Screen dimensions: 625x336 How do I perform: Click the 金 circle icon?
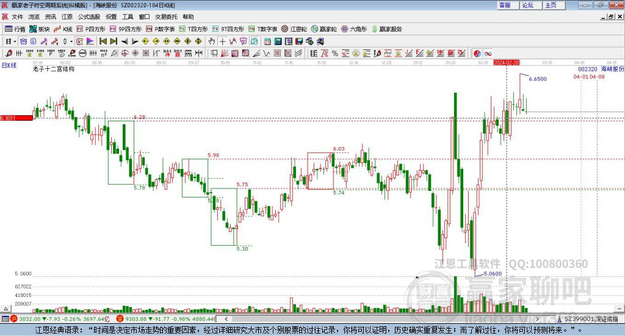(x=356, y=53)
